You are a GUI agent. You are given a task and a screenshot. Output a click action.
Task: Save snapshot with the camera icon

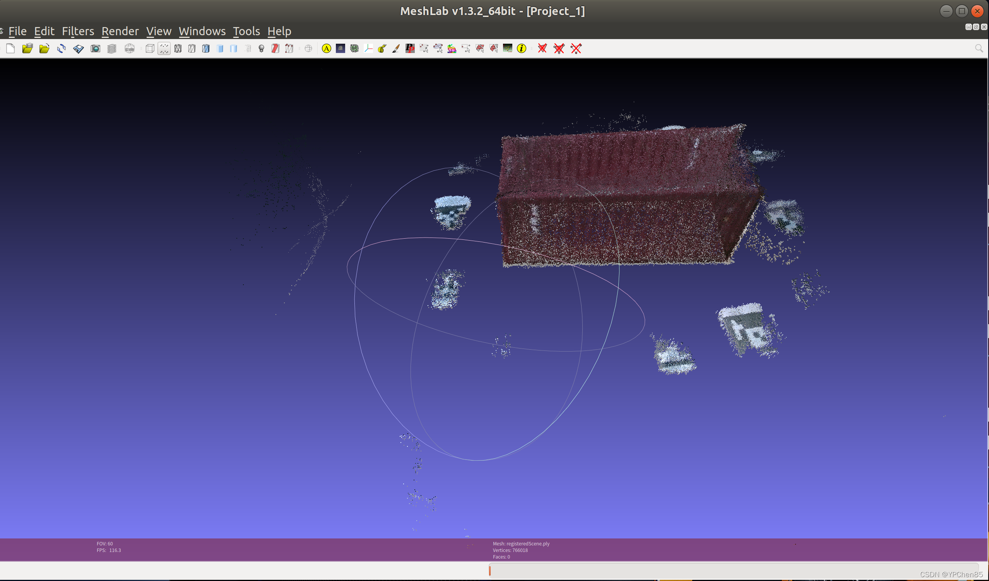(95, 48)
